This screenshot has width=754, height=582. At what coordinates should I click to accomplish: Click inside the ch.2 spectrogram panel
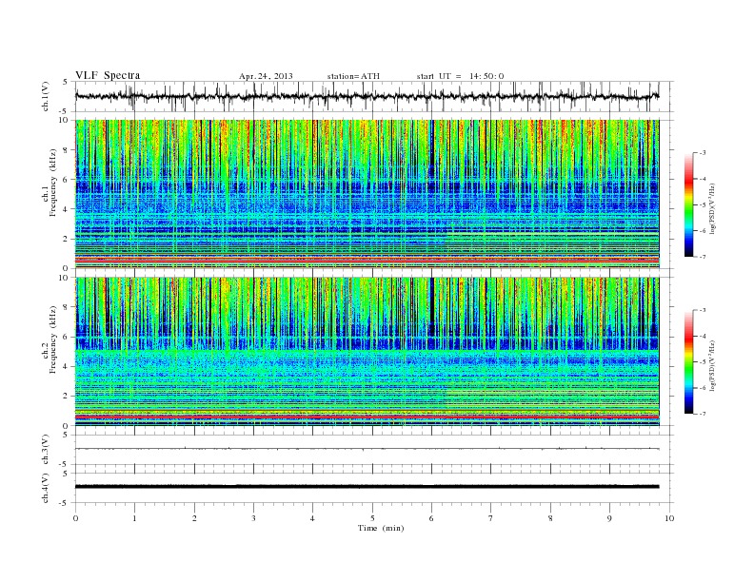pos(367,352)
